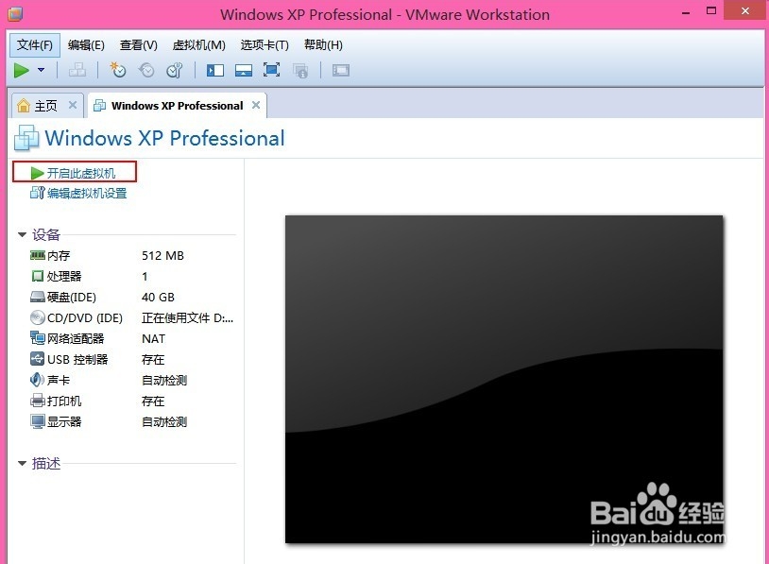This screenshot has width=769, height=564.
Task: Select the 内存 device row
Action: pyautogui.click(x=132, y=255)
